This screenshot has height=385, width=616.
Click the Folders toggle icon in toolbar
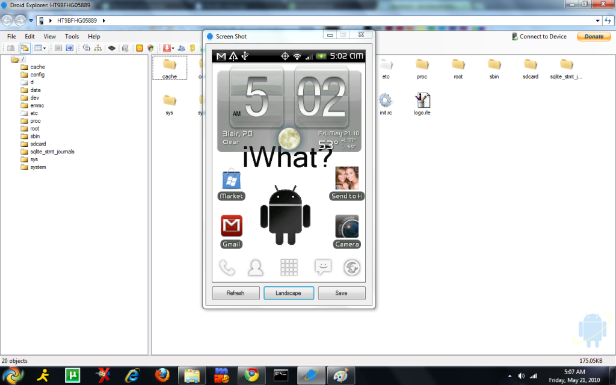25,48
